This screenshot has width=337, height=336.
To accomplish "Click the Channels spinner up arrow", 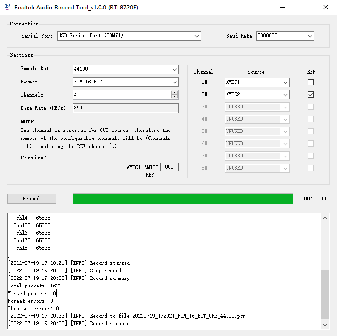I will [x=175, y=92].
